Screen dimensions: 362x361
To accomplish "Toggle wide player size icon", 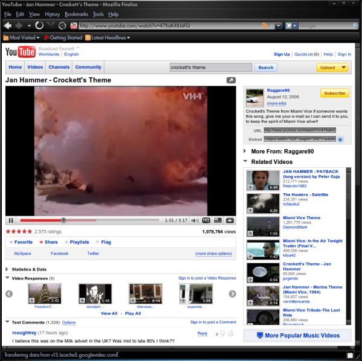I will tap(218, 220).
